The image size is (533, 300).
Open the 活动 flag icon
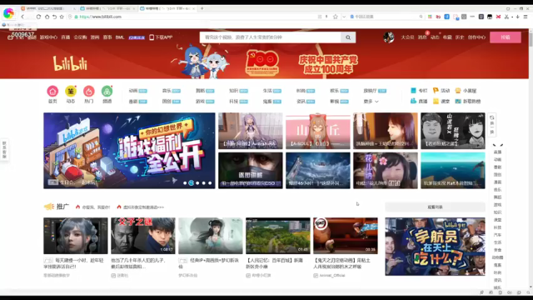(436, 91)
